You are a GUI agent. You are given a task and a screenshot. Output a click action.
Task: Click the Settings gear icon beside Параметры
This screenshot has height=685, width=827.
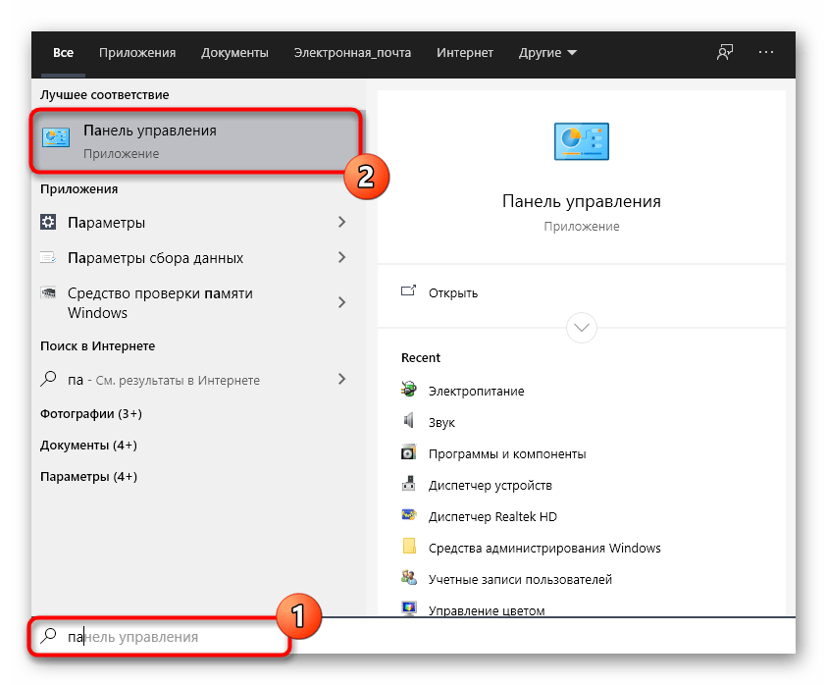tap(48, 223)
